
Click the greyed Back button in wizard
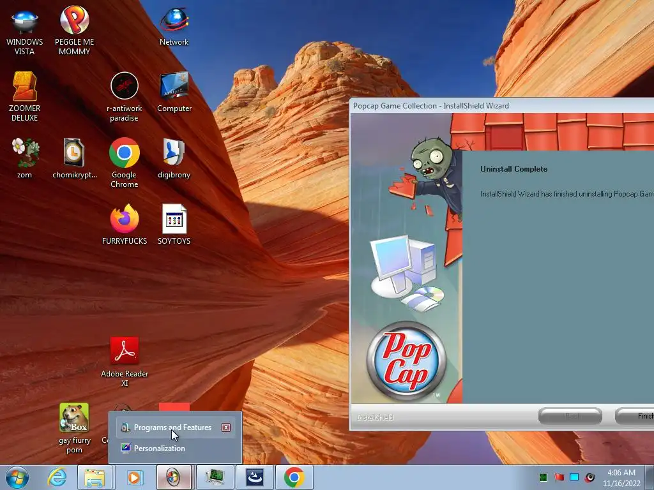click(x=570, y=416)
